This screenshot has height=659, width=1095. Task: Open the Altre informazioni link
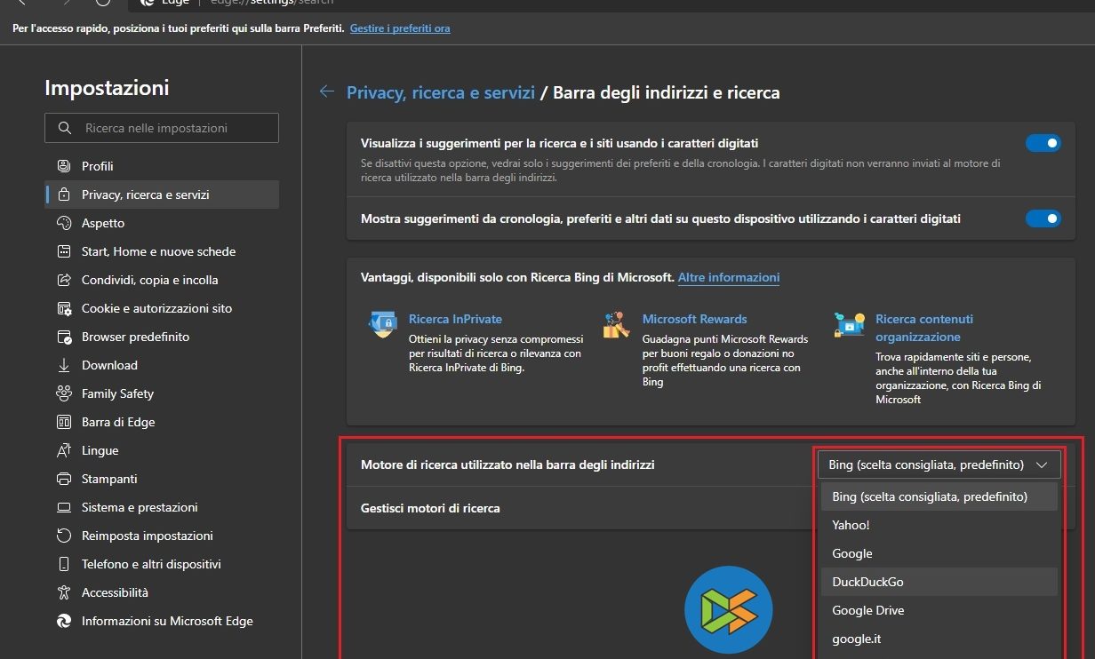(x=729, y=277)
